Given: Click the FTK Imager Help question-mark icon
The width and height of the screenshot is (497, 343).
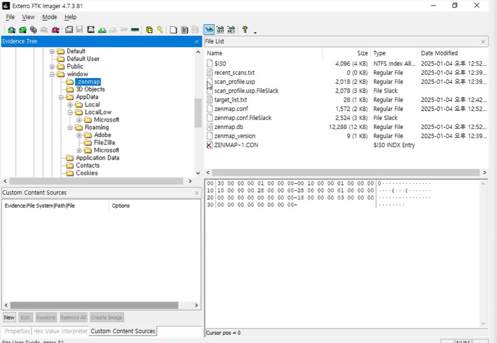Looking at the screenshot, I should (245, 30).
